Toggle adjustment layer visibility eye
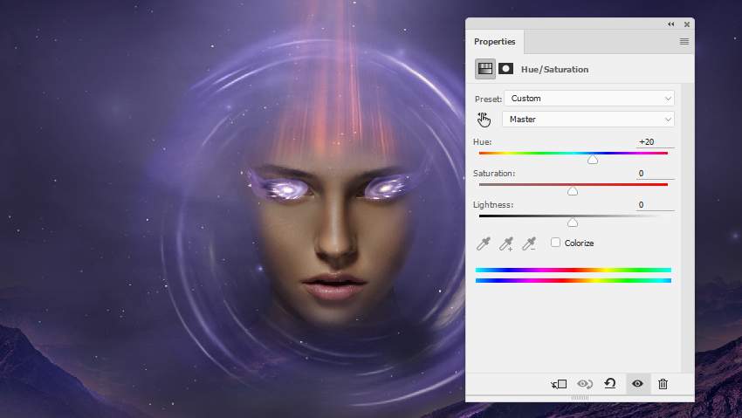This screenshot has height=418, width=742. click(x=637, y=384)
